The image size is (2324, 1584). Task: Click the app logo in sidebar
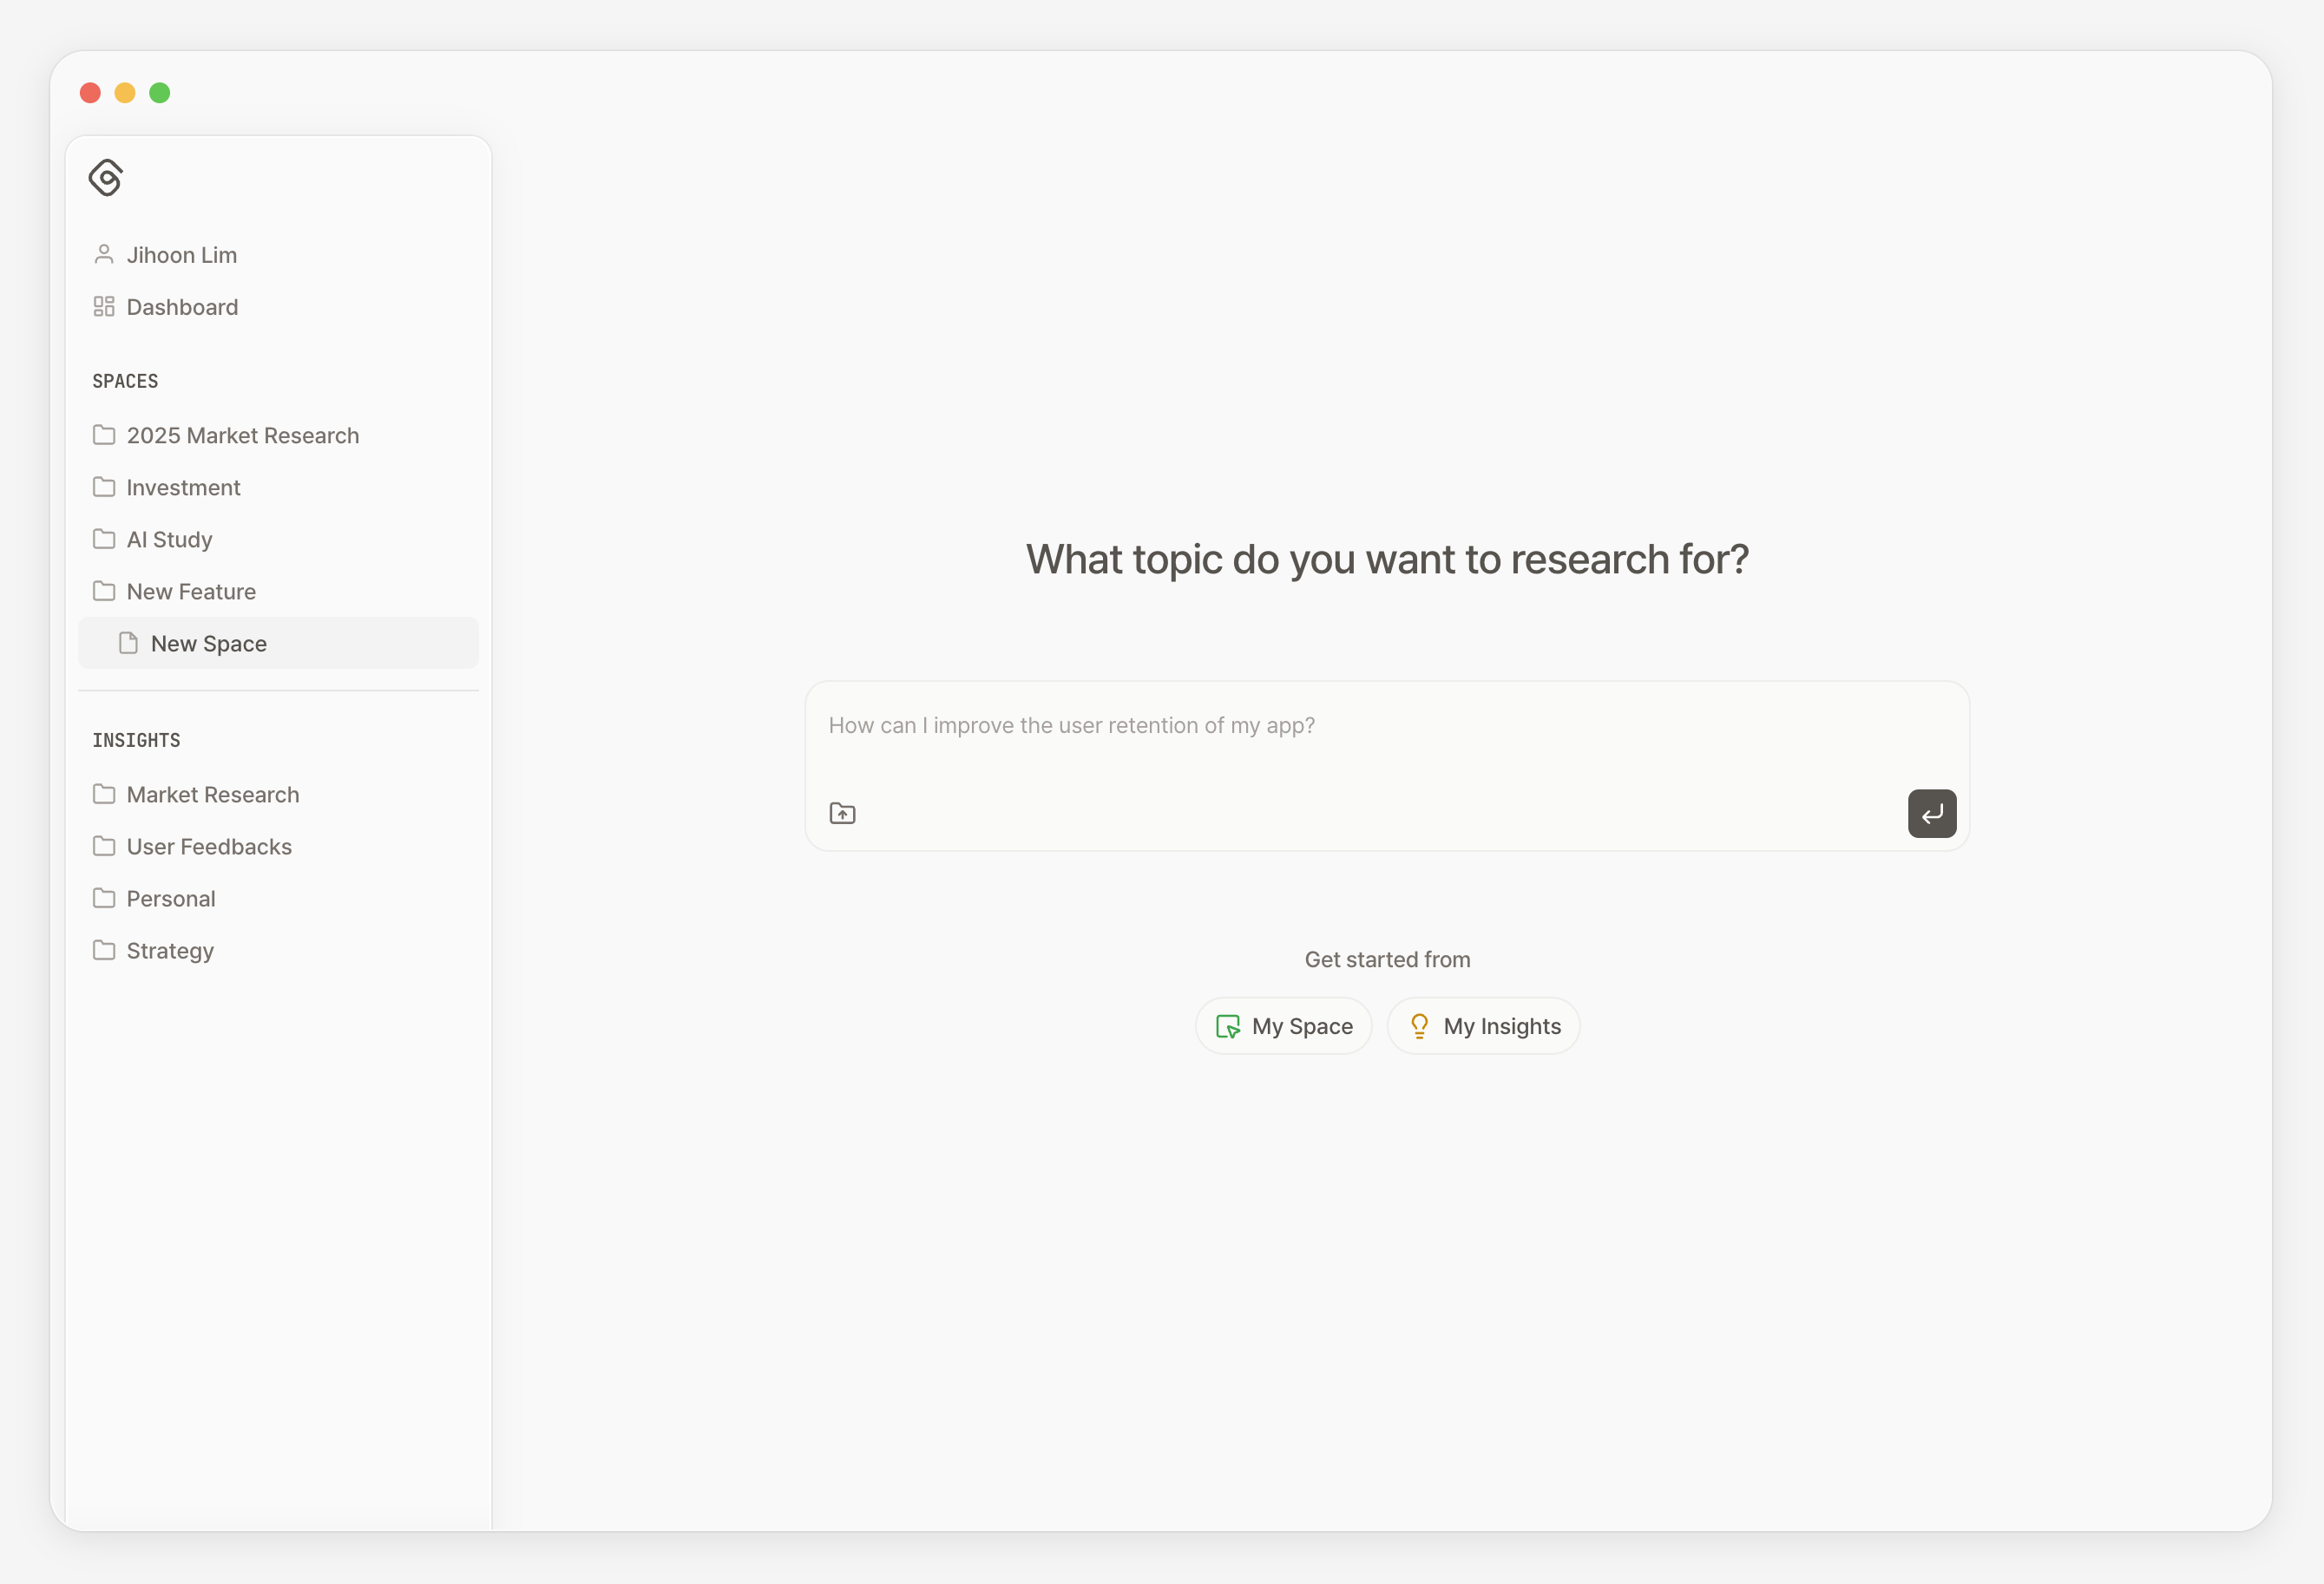tap(106, 178)
